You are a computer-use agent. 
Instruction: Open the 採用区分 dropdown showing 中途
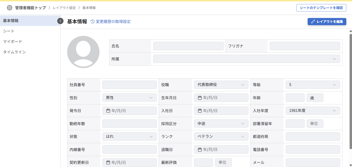221,124
